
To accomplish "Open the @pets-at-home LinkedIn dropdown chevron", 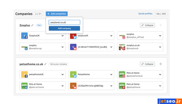I will tap(63, 86).
